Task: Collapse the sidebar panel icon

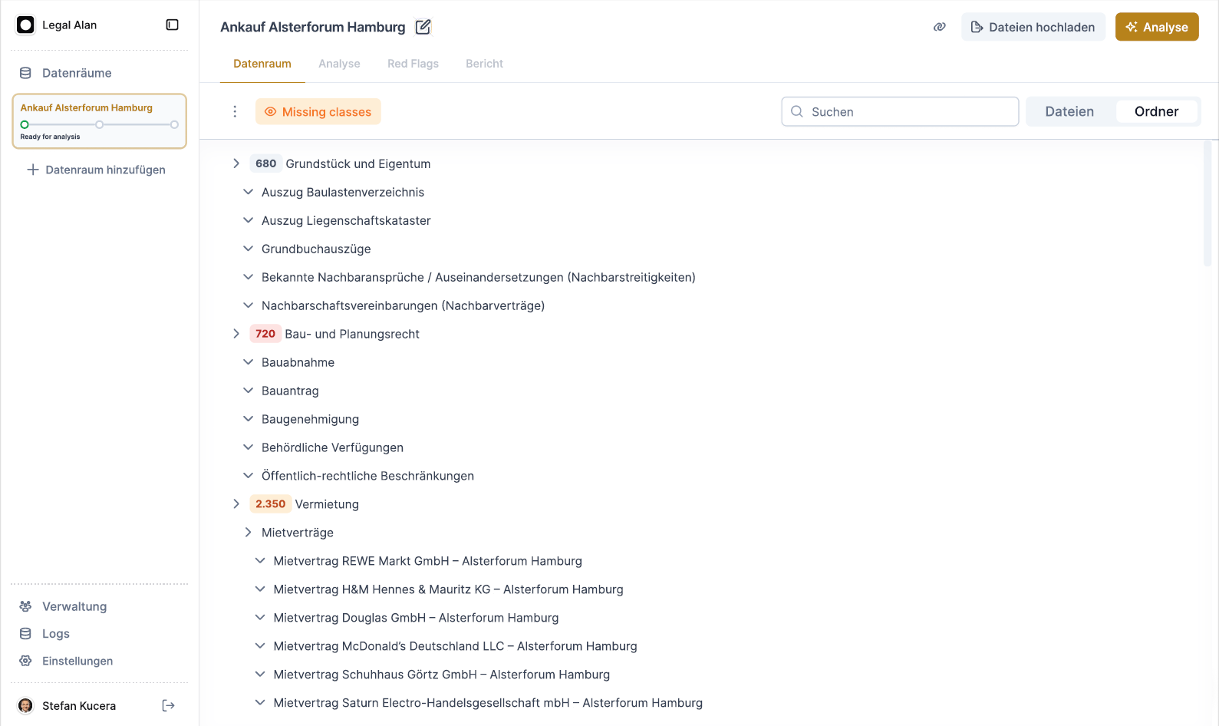Action: coord(172,25)
